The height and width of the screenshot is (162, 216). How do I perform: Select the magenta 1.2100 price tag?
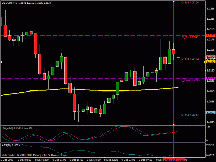click(210, 78)
